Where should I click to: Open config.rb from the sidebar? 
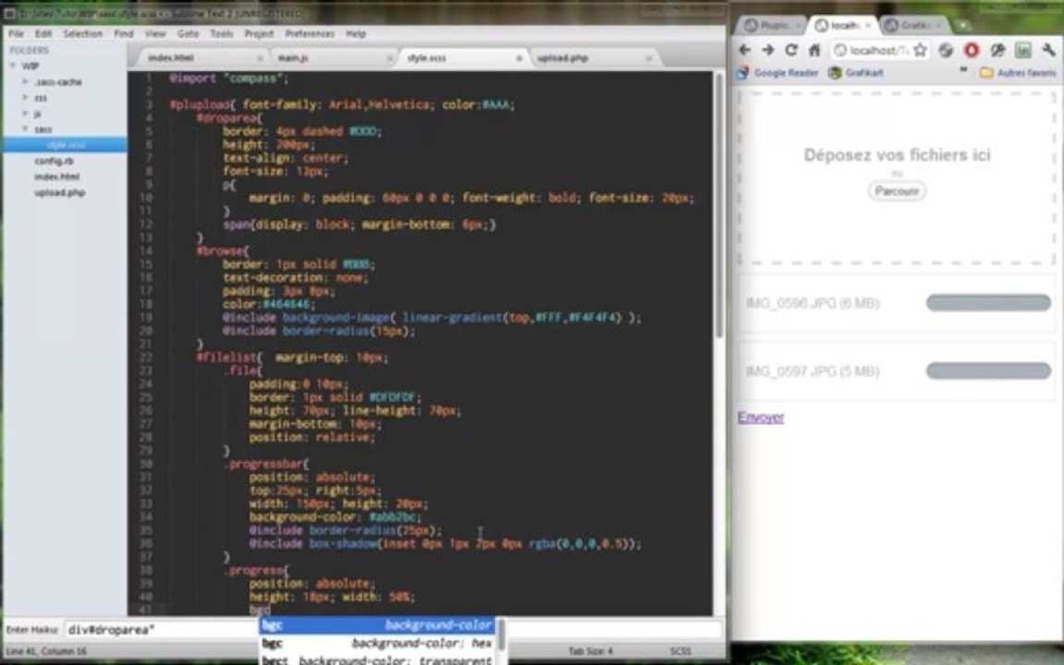pos(54,161)
